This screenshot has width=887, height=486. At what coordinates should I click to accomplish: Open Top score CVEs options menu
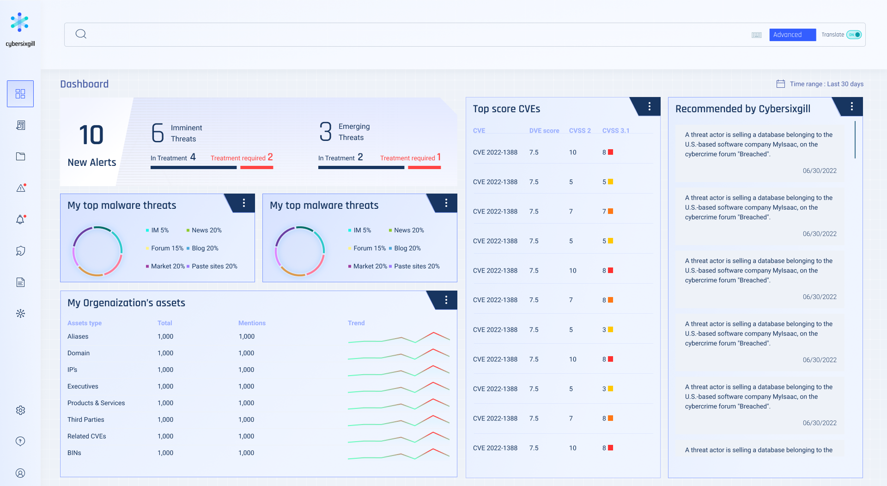[649, 107]
